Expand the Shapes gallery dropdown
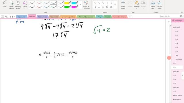The height and width of the screenshot is (103, 184). pyautogui.click(x=115, y=5)
